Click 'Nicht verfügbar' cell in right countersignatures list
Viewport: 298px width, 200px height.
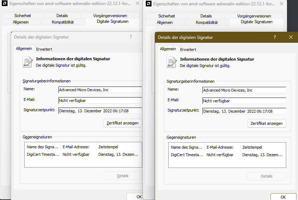click(x=220, y=155)
